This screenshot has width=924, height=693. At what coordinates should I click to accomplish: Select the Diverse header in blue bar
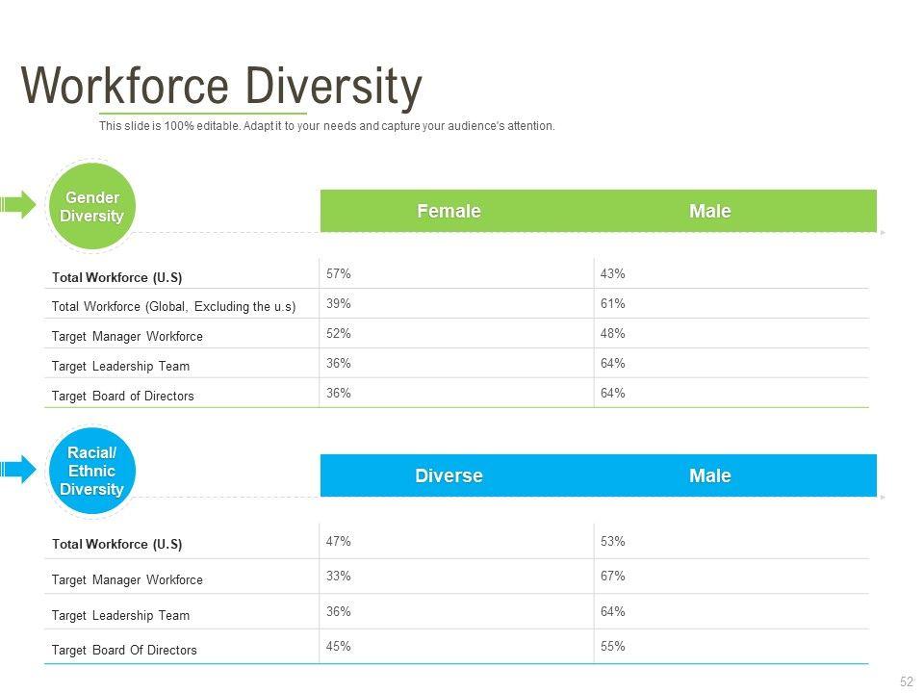(449, 475)
